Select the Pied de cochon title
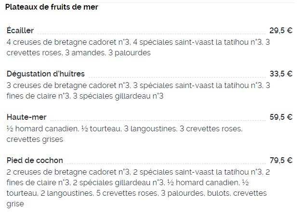305x215 pixels. click(x=35, y=161)
